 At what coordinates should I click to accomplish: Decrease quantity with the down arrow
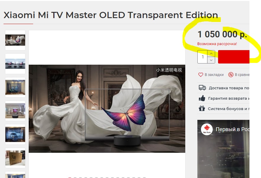point(211,60)
